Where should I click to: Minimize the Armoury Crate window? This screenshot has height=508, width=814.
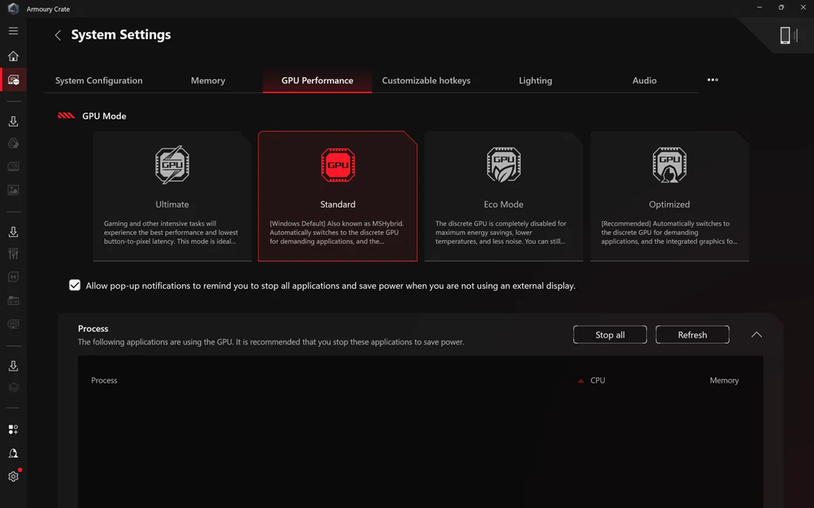tap(759, 8)
